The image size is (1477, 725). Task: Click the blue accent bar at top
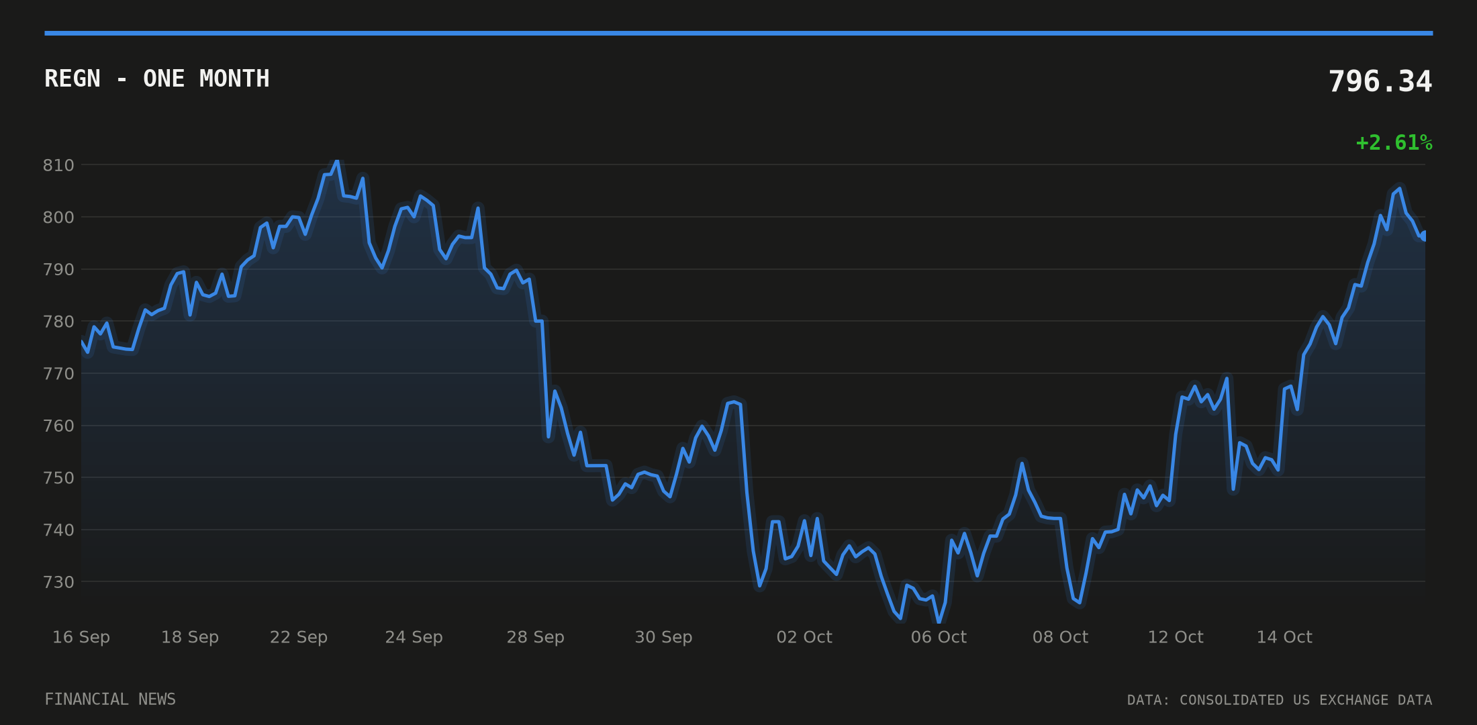(x=738, y=33)
